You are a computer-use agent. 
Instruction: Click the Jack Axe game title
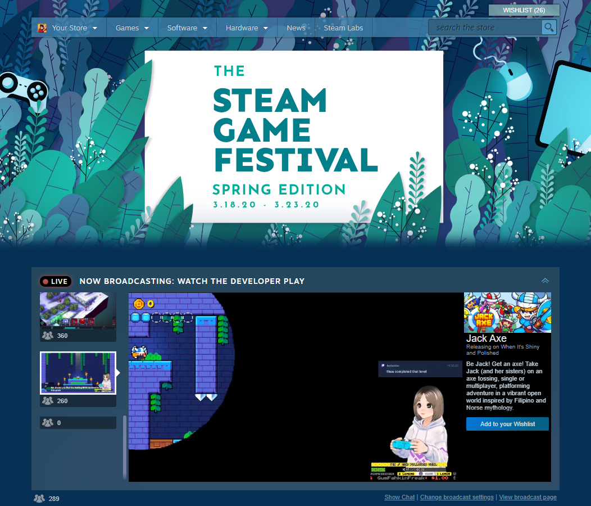[x=486, y=338]
